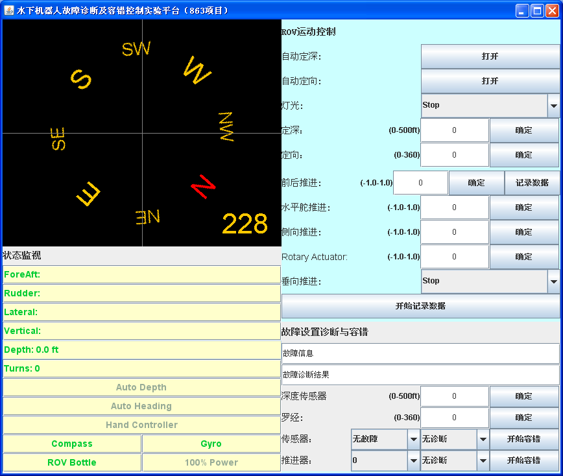Click the 罗经 compass input field
The width and height of the screenshot is (563, 476).
tap(455, 418)
